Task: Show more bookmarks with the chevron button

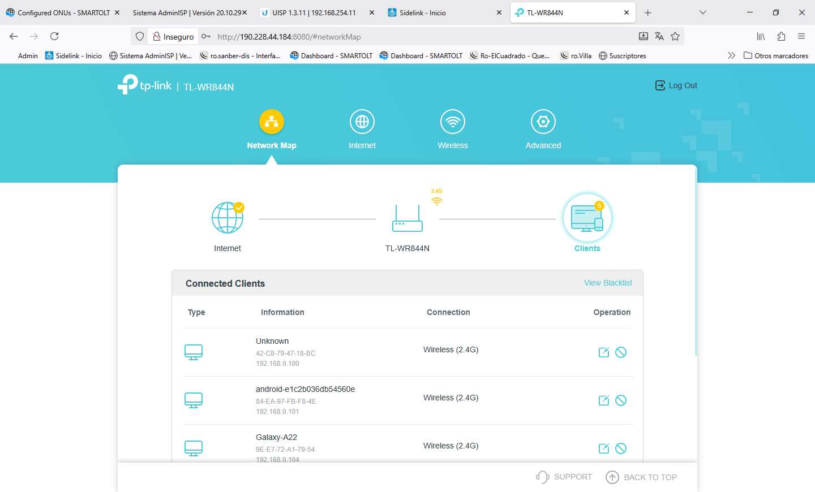Action: [731, 55]
